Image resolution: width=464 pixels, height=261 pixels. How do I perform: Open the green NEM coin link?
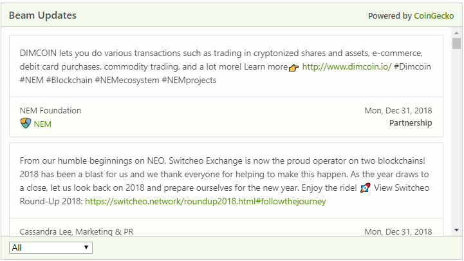(42, 124)
